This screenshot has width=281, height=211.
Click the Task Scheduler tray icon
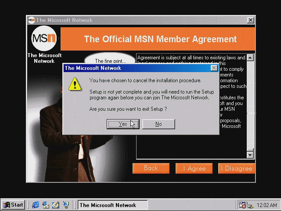(x=242, y=205)
